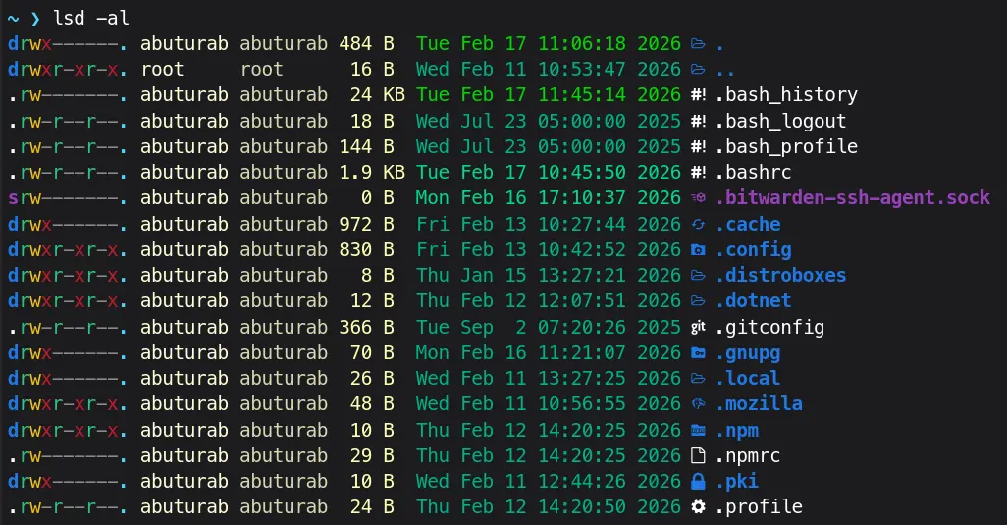
Task: Click the .gnupg directory name
Action: (x=747, y=352)
